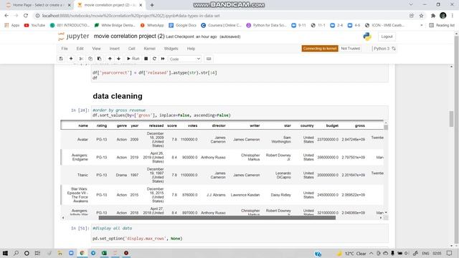This screenshot has width=459, height=258.
Task: Rename notebook via movie correlation project title
Action: pyautogui.click(x=129, y=37)
